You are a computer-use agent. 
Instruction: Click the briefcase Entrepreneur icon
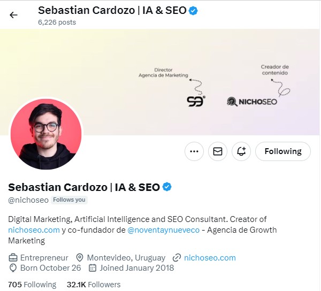(13, 258)
